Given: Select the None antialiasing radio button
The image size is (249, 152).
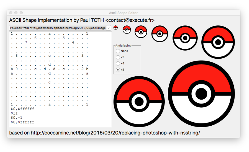Looking at the screenshot, I should [x=118, y=51].
